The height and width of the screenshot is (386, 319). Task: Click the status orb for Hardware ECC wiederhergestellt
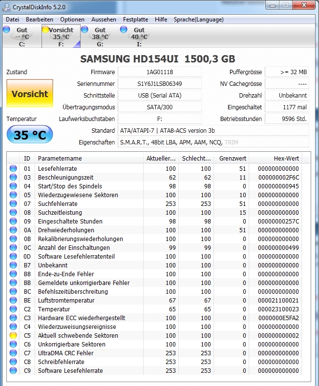[x=13, y=318]
